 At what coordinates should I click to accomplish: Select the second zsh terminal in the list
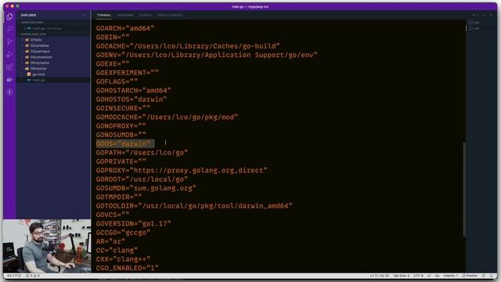pos(474,28)
